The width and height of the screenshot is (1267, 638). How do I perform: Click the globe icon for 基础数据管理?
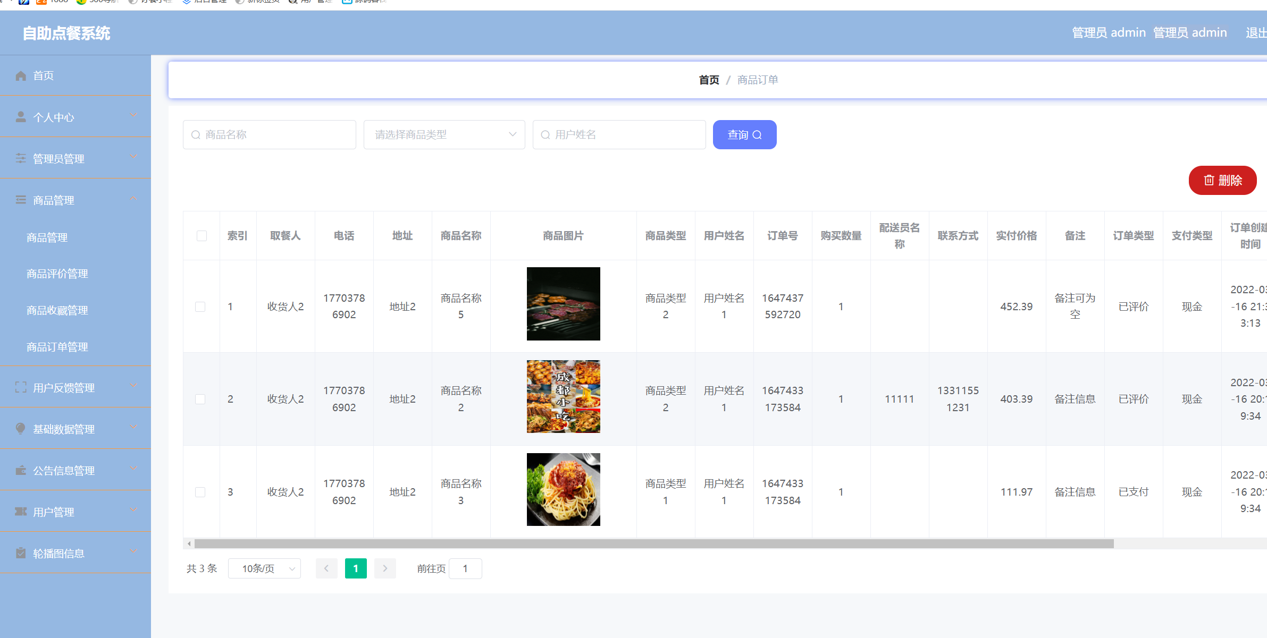tap(20, 429)
